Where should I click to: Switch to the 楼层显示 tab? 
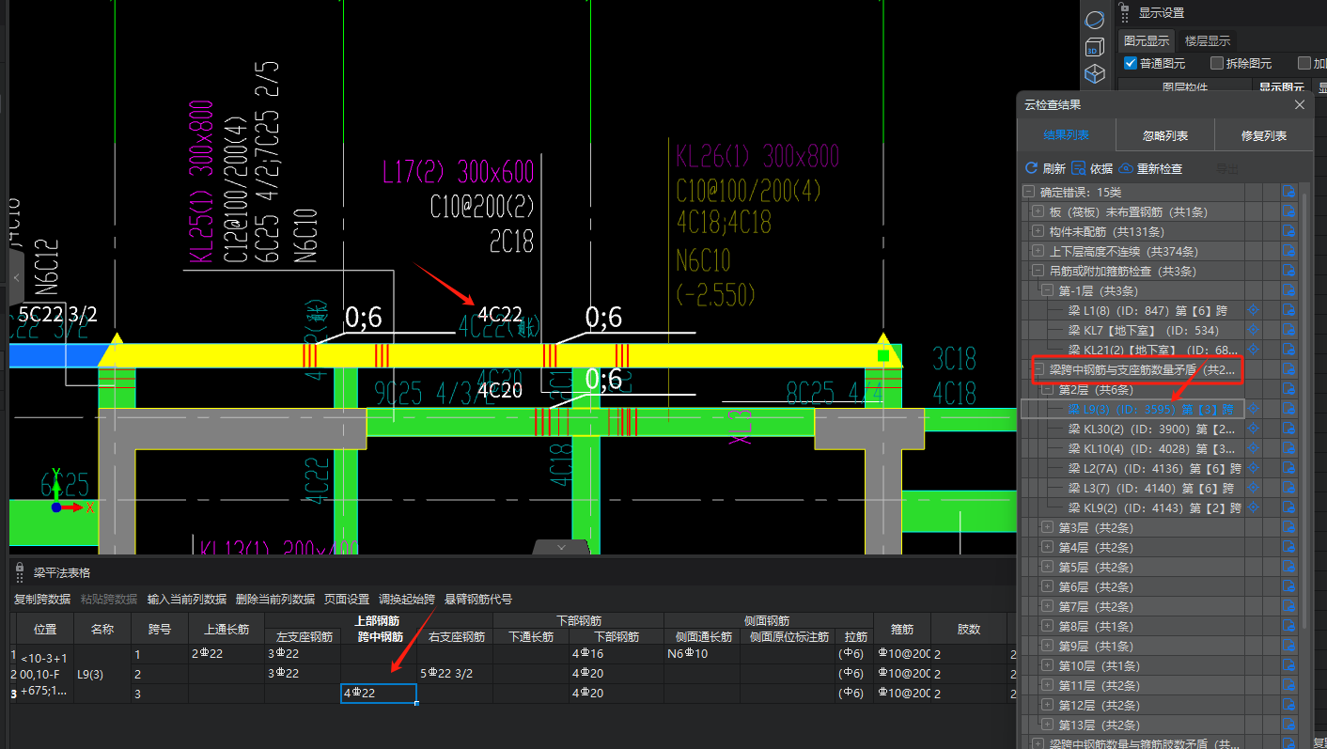(x=1207, y=40)
